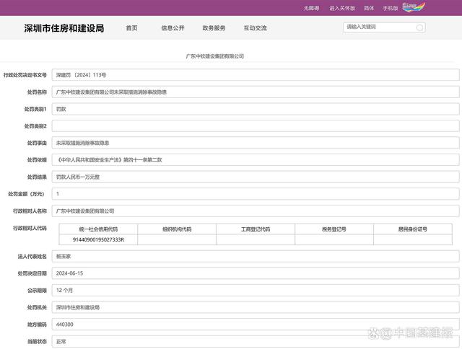Click the empty 处罚类别2 field

click(x=256, y=126)
